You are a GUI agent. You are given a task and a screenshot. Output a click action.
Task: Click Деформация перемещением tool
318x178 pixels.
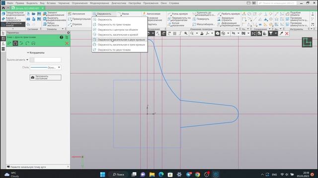point(229,24)
